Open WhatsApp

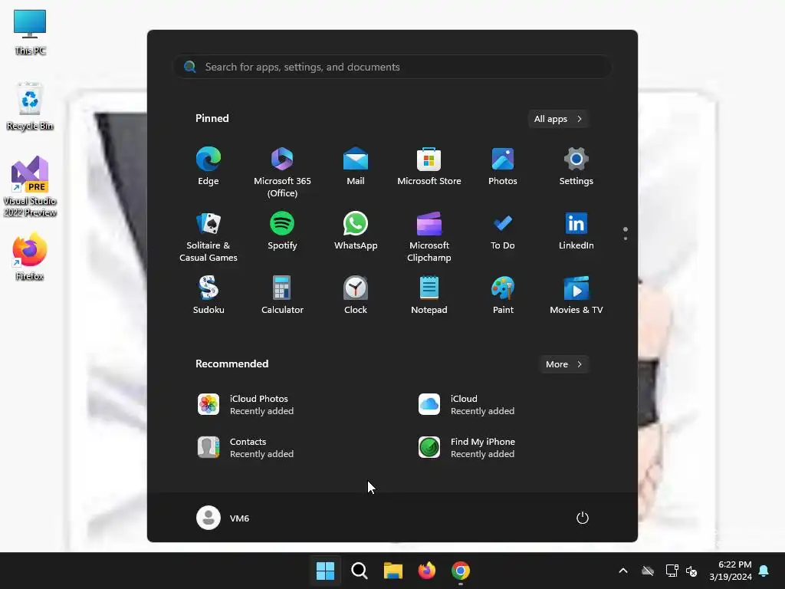pos(356,231)
